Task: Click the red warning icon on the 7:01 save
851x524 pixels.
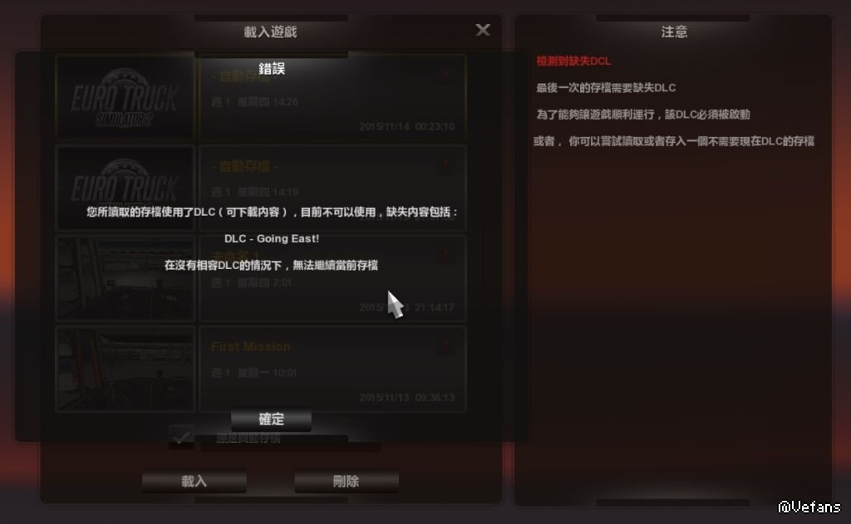Action: pyautogui.click(x=445, y=254)
